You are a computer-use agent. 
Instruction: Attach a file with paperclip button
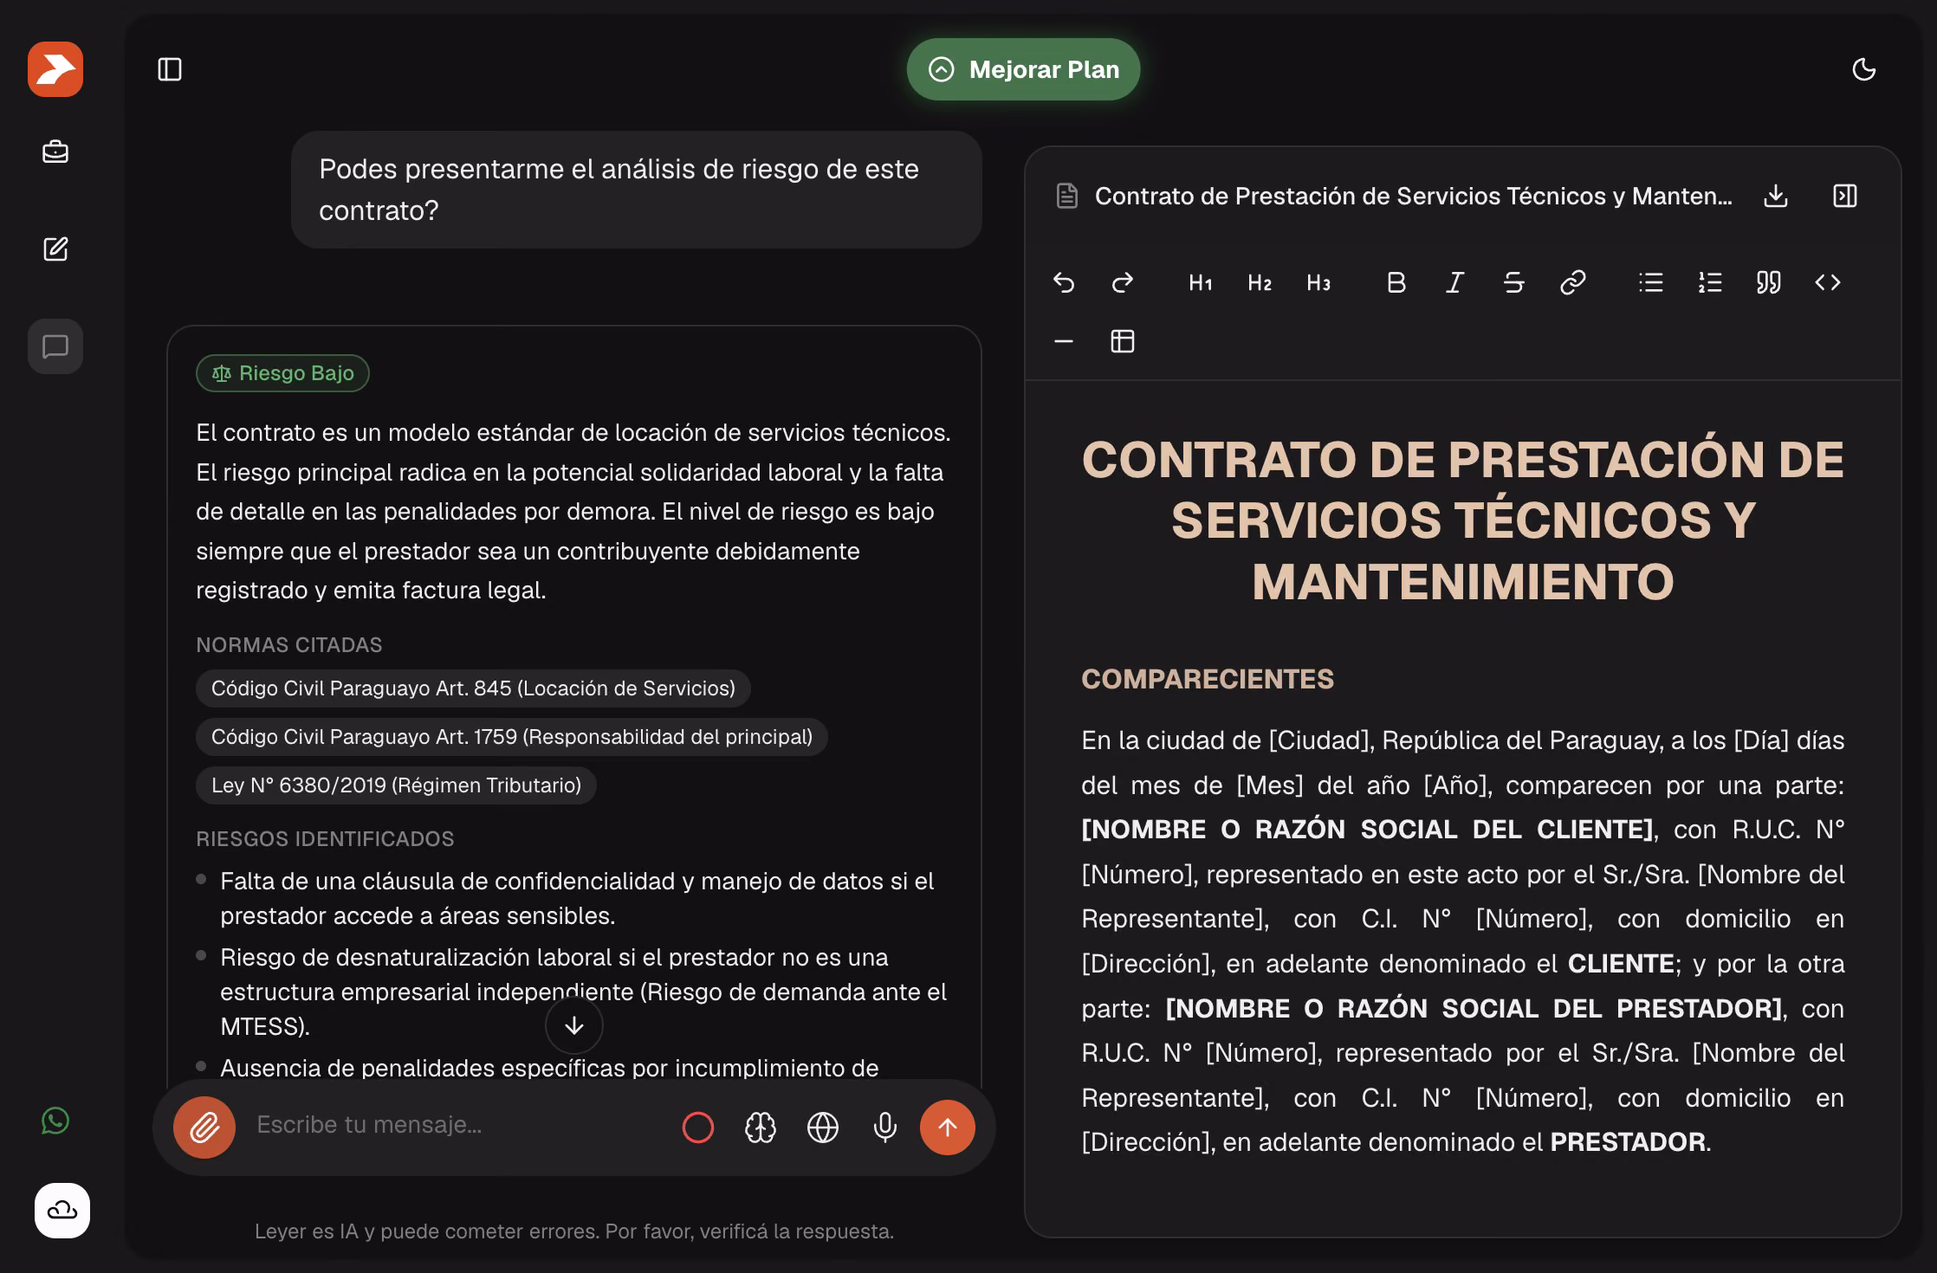[x=204, y=1128]
